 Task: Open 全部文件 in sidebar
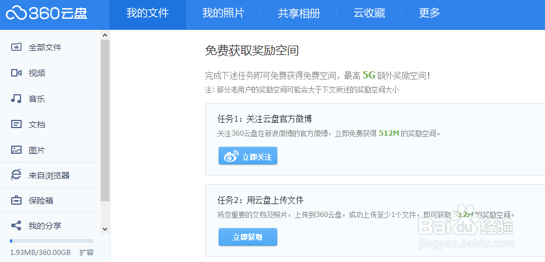tap(45, 47)
